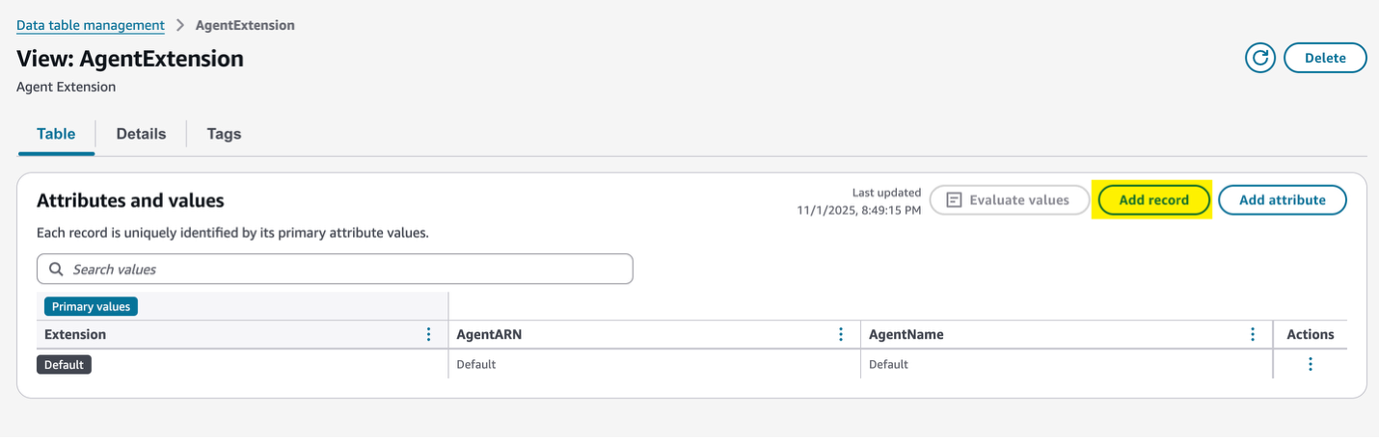The height and width of the screenshot is (441, 1379).
Task: Click the Add attribute button
Action: [1282, 200]
